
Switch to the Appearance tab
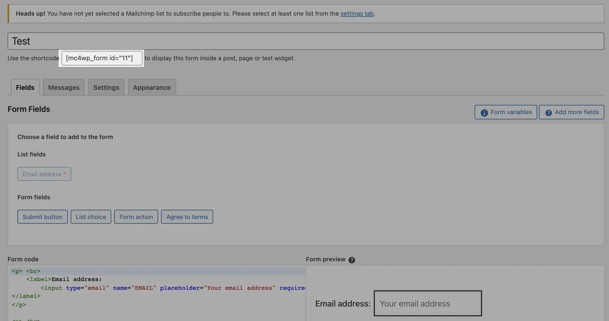pos(152,87)
